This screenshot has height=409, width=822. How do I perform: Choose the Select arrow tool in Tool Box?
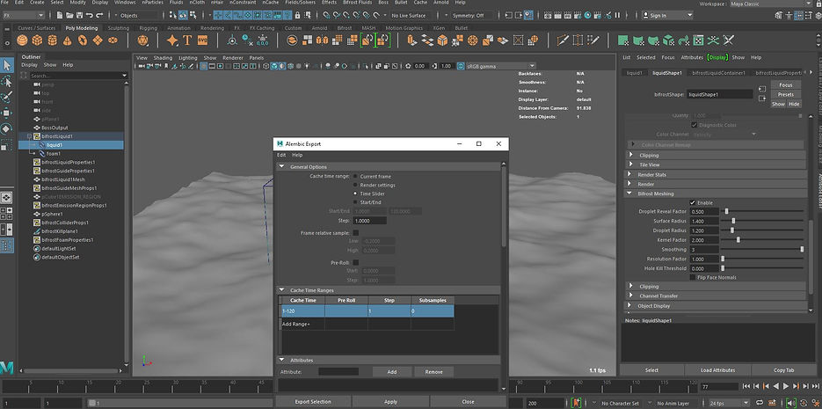(7, 66)
